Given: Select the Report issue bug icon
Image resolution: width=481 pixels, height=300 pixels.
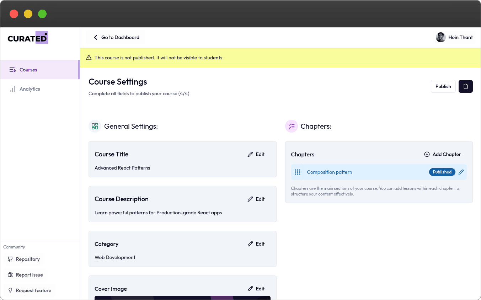Looking at the screenshot, I should pos(10,275).
